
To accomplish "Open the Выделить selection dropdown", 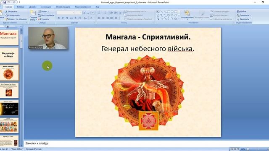I will [244, 19].
